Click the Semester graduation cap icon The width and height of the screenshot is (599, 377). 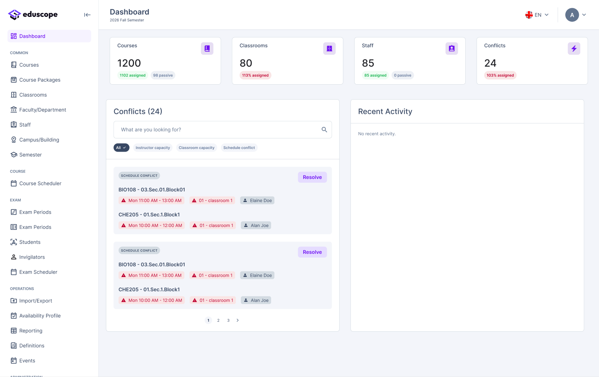point(14,155)
